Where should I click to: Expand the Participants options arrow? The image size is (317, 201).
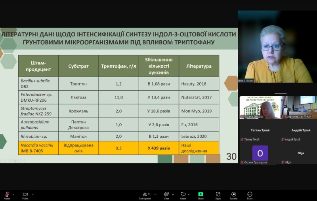tap(155, 194)
